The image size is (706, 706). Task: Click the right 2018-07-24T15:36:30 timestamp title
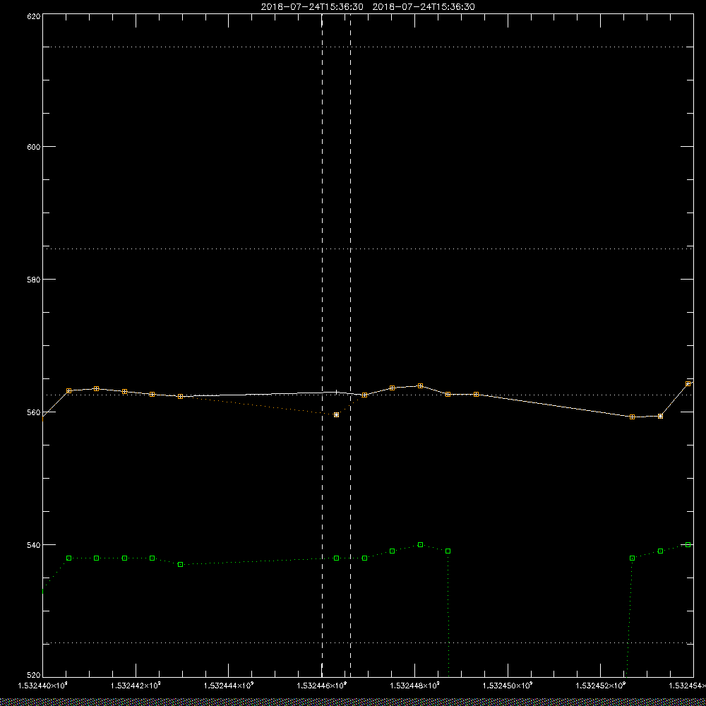tap(424, 7)
